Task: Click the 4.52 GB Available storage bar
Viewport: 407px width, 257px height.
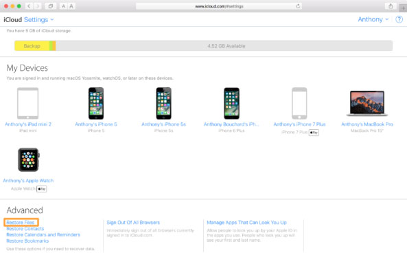Action: tap(224, 46)
